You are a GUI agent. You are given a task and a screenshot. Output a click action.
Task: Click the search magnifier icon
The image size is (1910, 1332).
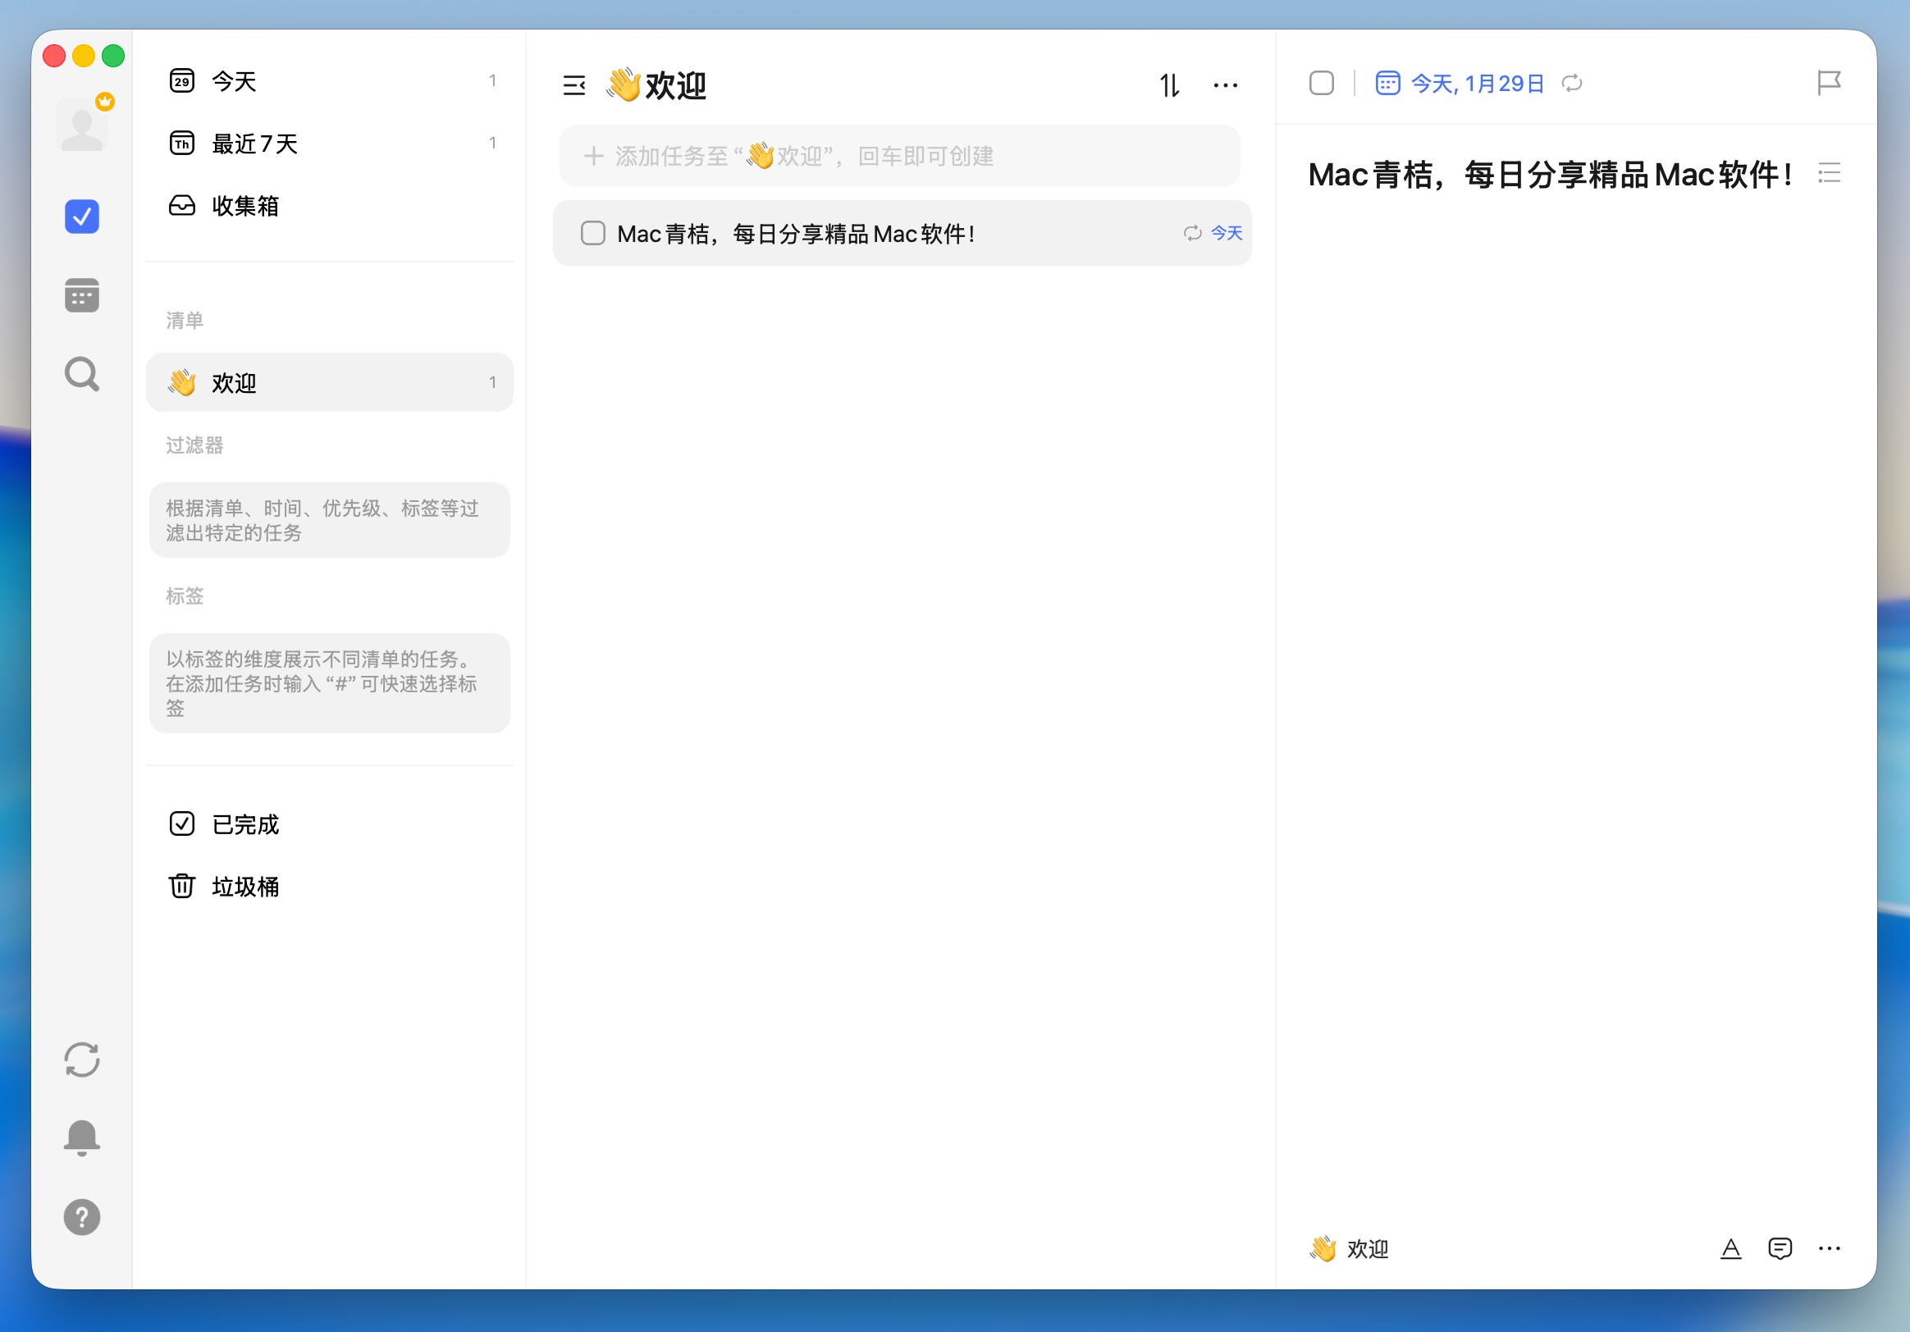(81, 374)
